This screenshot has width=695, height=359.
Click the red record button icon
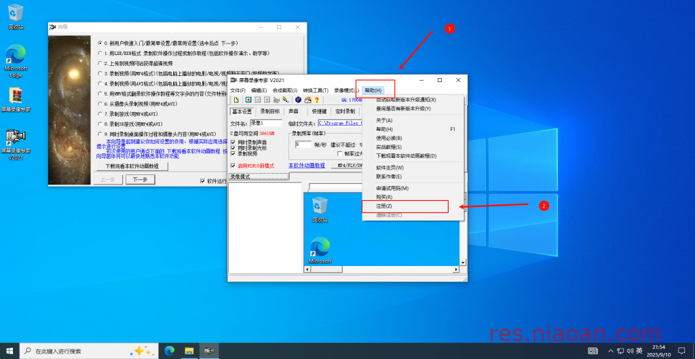pos(248,100)
